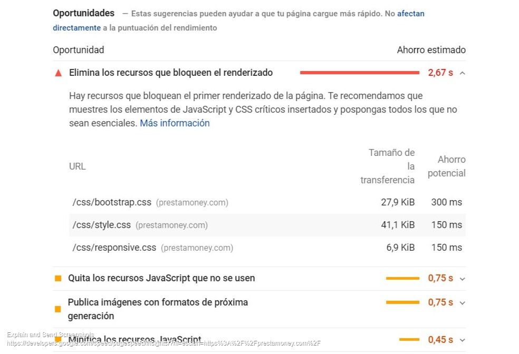This screenshot has height=354, width=519.
Task: Select the /css/responsive.css URL row
Action: pos(267,248)
